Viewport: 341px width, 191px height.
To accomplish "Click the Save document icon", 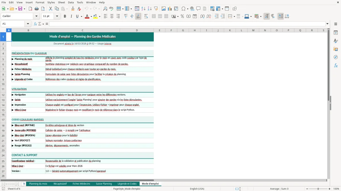I will coord(20,9).
